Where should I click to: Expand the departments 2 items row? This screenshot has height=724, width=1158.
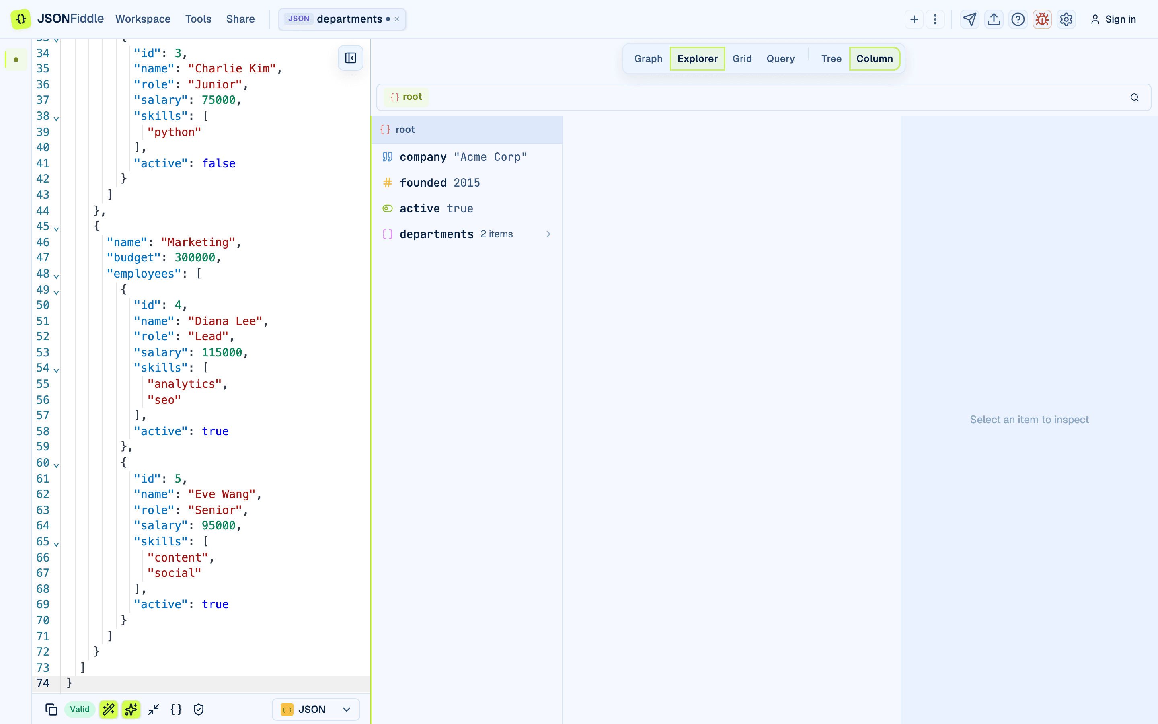467,234
